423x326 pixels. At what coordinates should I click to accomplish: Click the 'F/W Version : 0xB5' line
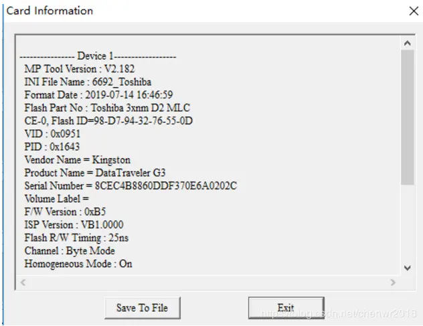[65, 212]
